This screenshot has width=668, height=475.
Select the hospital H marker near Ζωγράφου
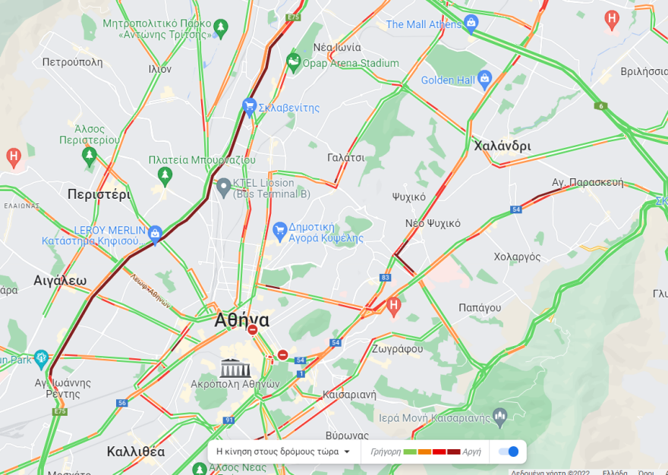click(393, 307)
